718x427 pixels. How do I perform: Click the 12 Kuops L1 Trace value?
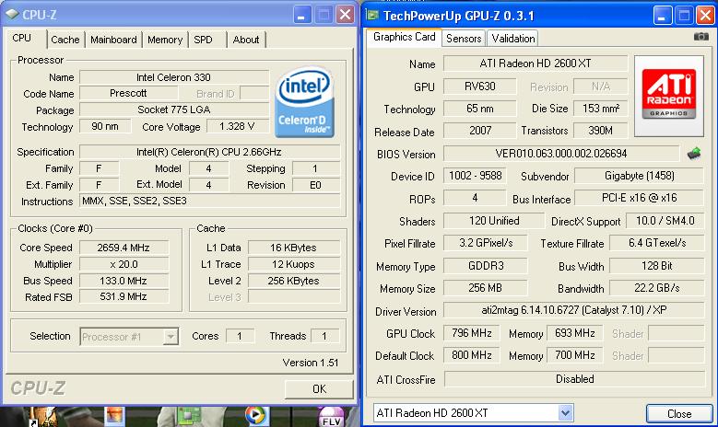point(293,264)
